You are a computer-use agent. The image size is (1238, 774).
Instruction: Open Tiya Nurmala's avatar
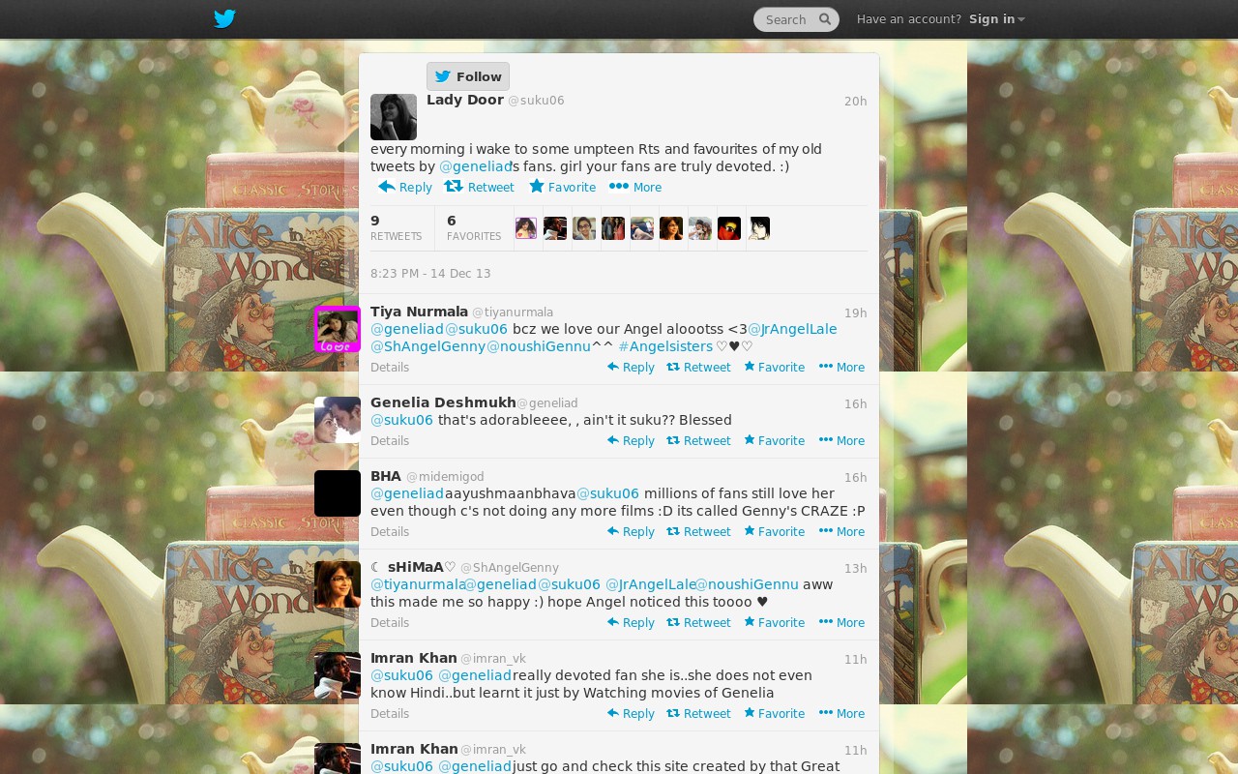[338, 329]
